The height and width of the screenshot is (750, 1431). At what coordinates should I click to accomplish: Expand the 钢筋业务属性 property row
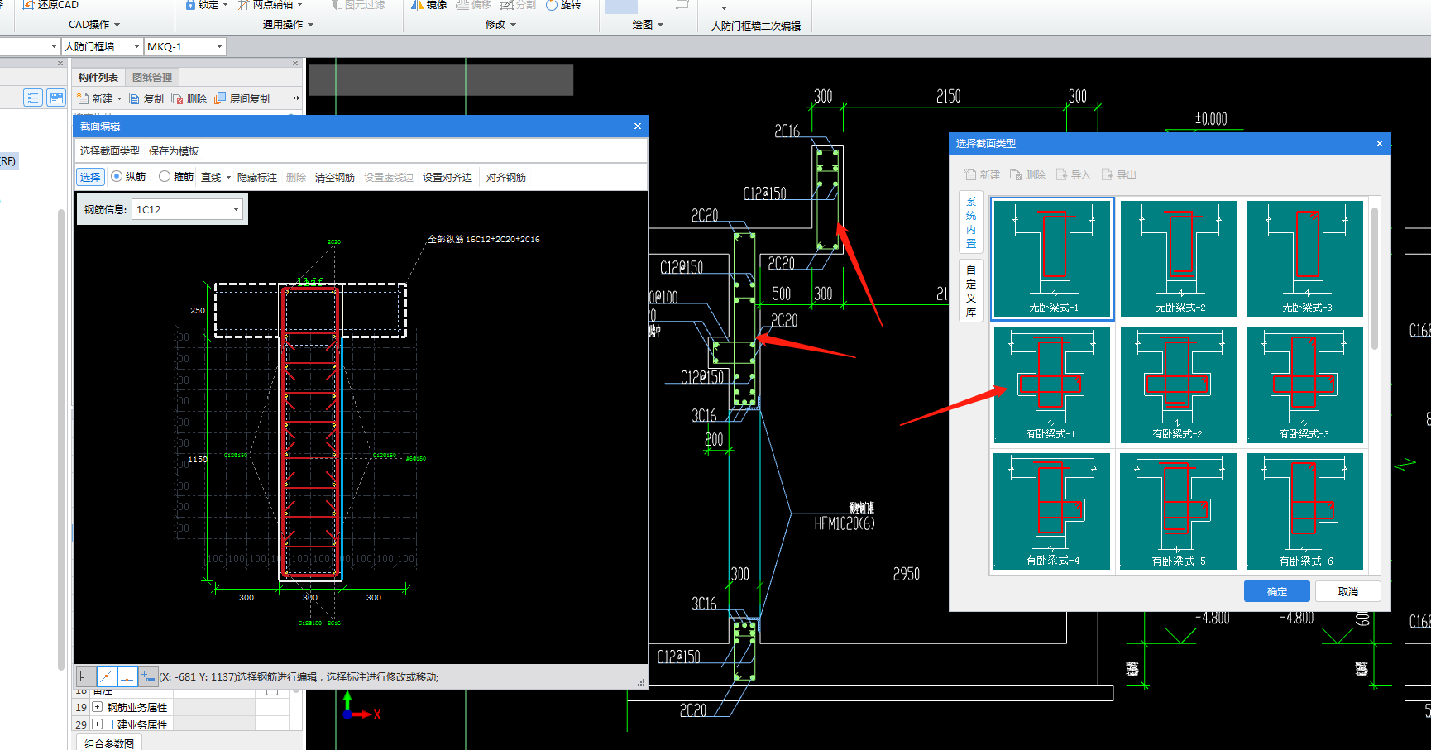coord(97,707)
